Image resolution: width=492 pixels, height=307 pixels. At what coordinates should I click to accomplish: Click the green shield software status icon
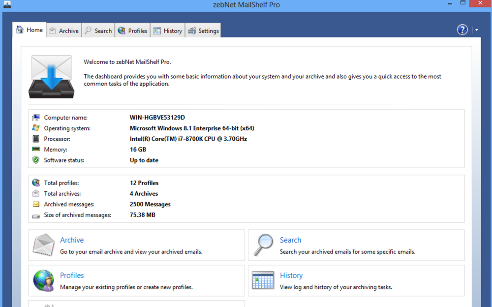pyautogui.click(x=36, y=160)
